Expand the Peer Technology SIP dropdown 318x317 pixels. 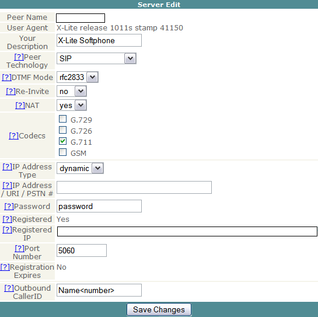(x=96, y=58)
